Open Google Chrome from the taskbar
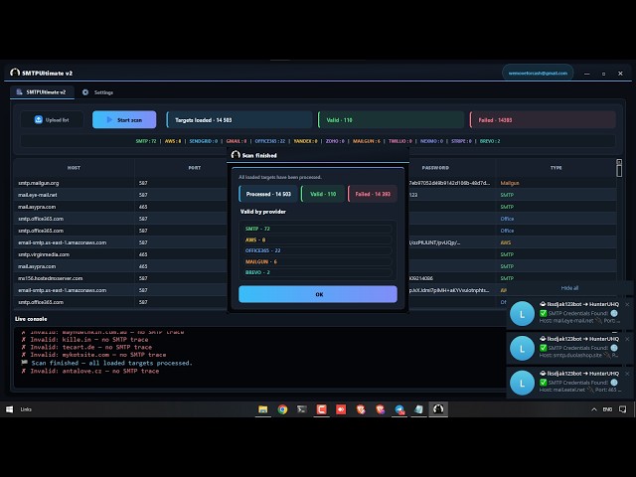 pyautogui.click(x=282, y=409)
